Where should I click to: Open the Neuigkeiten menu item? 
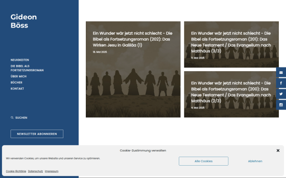20,60
